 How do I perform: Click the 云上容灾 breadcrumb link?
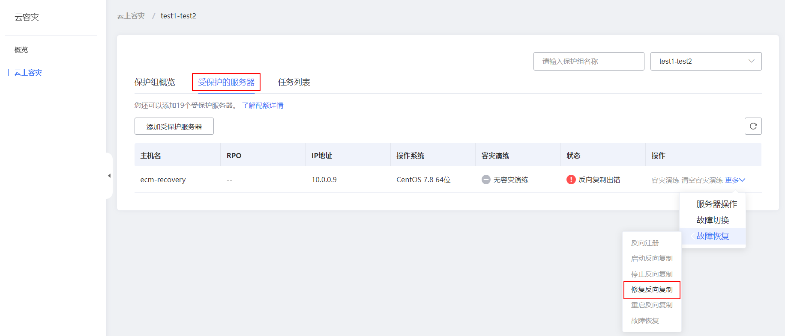pos(131,16)
